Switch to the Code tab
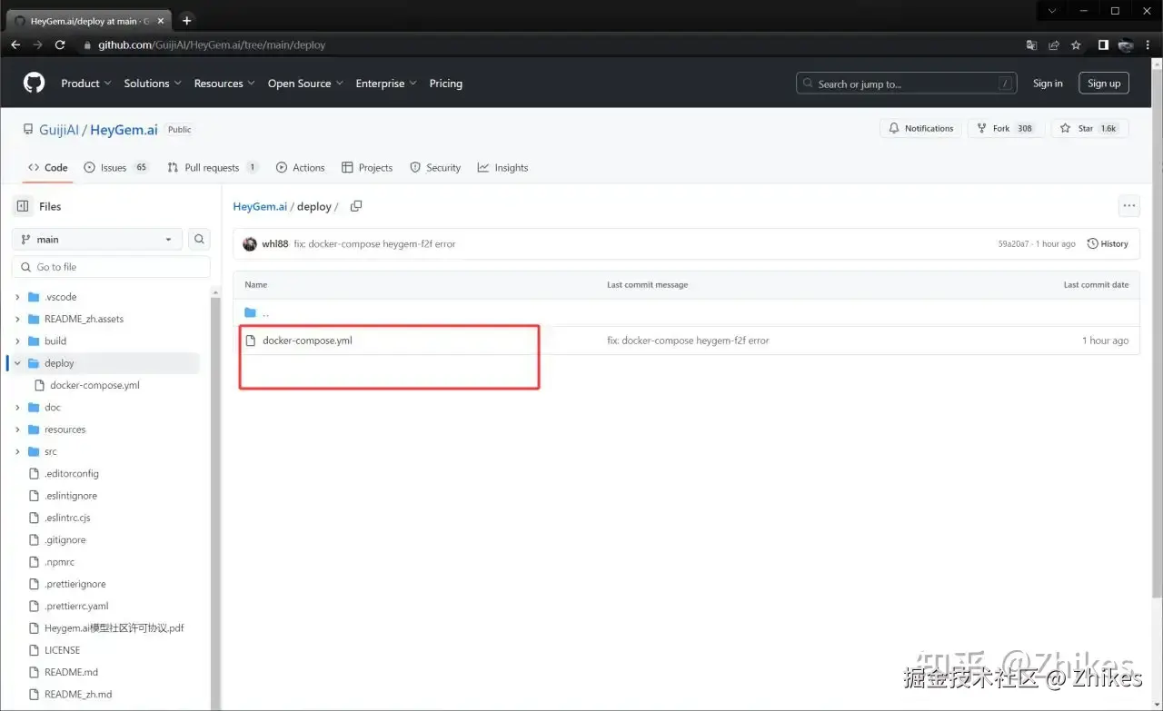This screenshot has width=1163, height=711. click(x=48, y=167)
